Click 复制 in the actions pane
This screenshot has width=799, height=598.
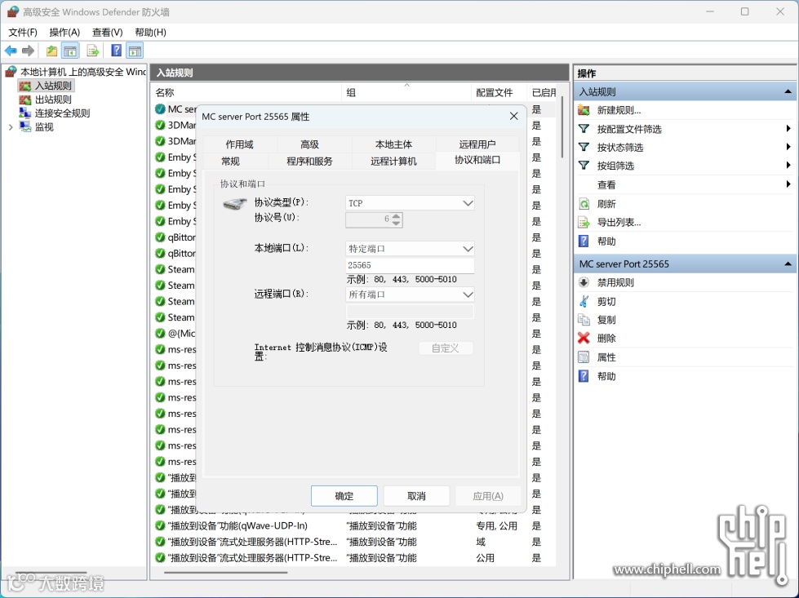[606, 320]
